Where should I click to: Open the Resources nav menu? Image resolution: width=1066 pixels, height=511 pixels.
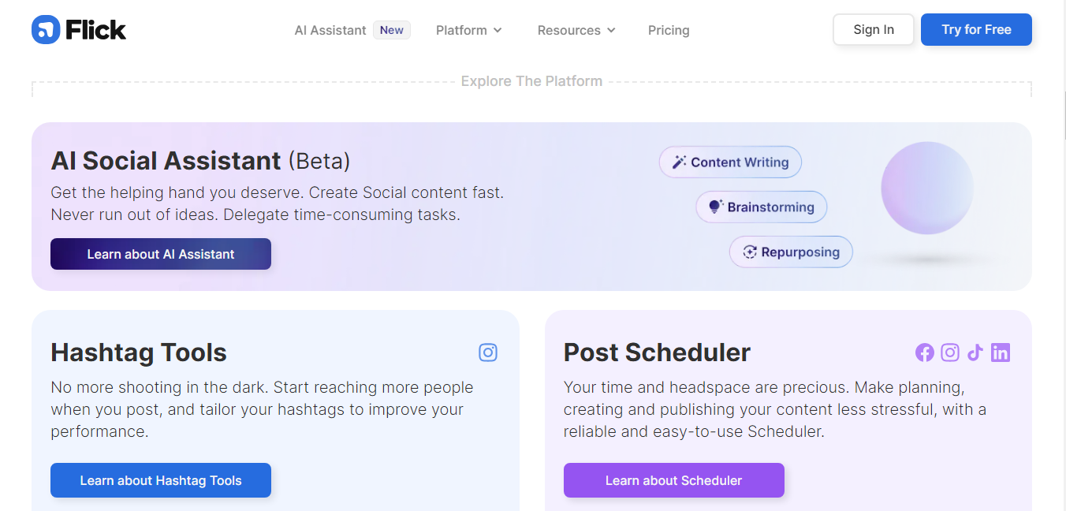(x=576, y=30)
